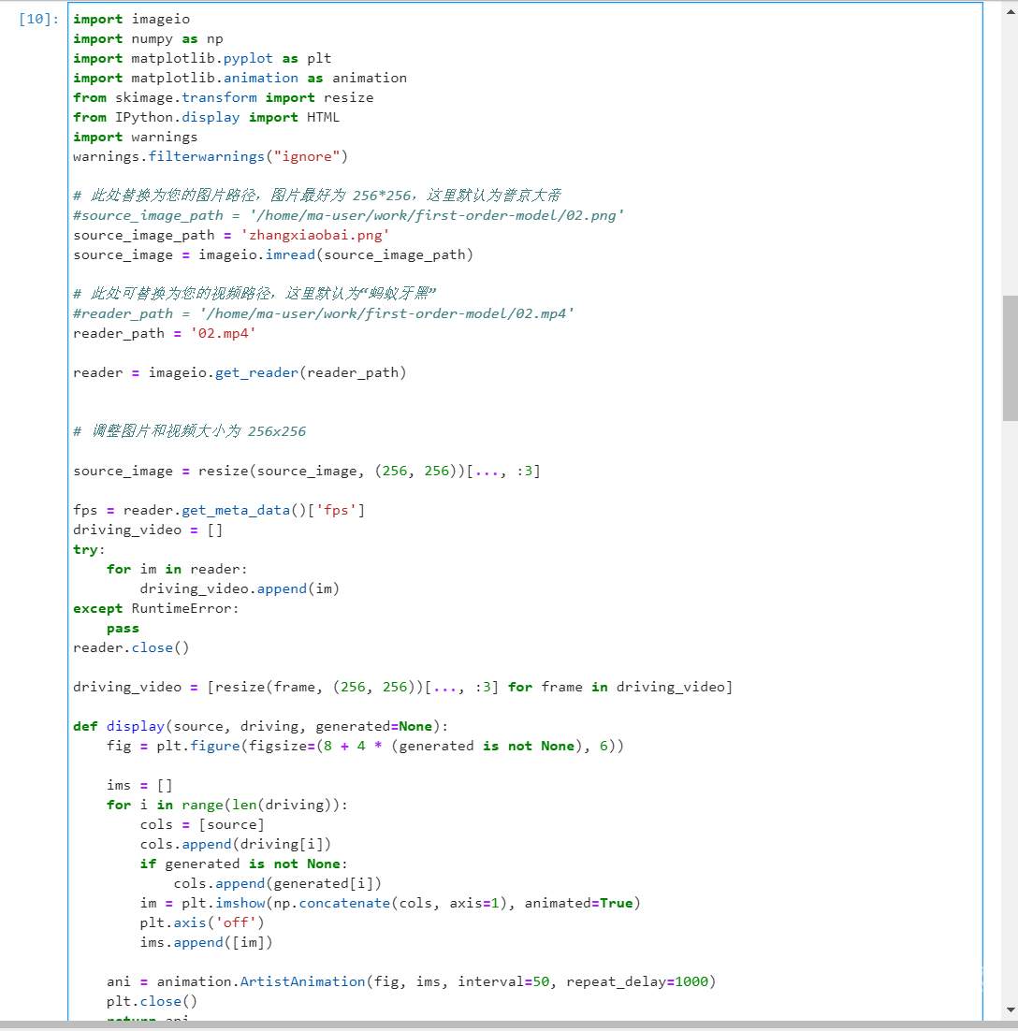Click the imageio.imread(source_image_path) line
This screenshot has width=1018, height=1031.
point(273,255)
